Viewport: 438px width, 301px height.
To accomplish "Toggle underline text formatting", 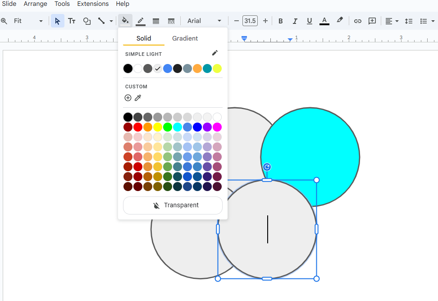I will point(310,21).
